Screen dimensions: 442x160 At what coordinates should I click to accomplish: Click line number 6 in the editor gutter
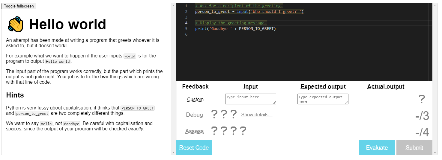point(186,34)
